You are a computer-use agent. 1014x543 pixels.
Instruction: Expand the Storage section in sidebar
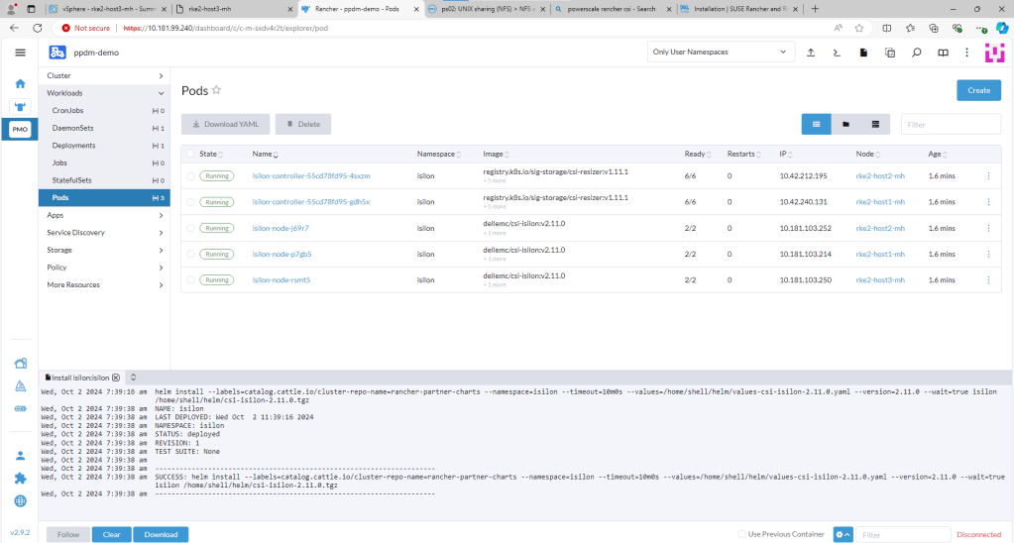click(104, 250)
